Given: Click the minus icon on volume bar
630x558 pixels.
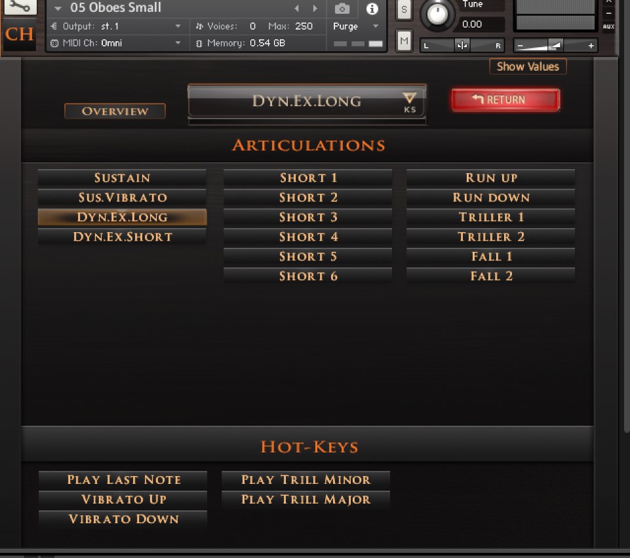Looking at the screenshot, I should point(521,46).
